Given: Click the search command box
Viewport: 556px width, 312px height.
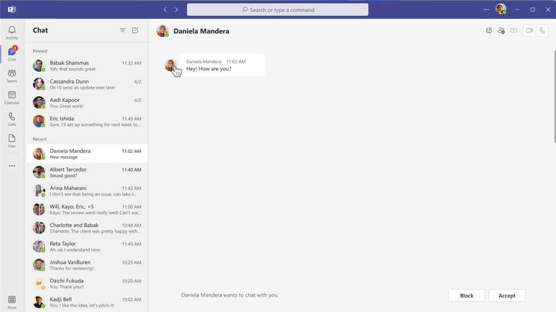Looking at the screenshot, I should coord(277,10).
